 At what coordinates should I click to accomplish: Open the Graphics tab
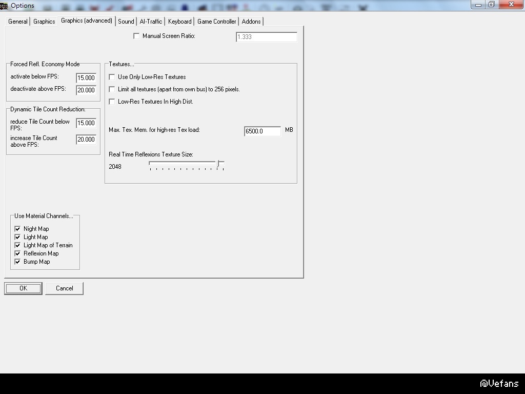(44, 22)
